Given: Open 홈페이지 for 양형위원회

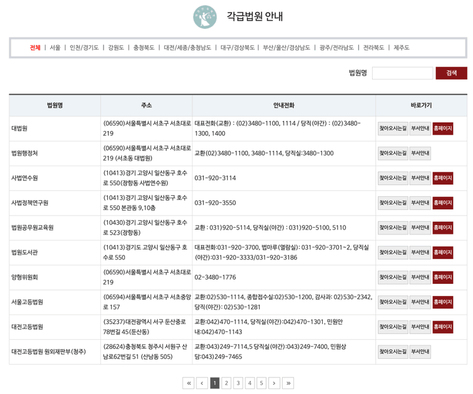Looking at the screenshot, I should [443, 278].
